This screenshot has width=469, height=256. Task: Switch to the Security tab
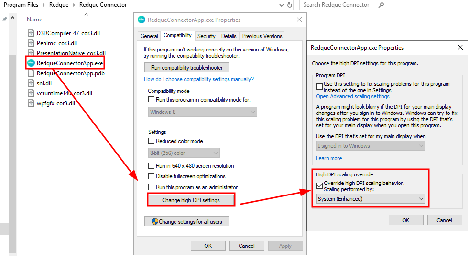[x=206, y=36]
